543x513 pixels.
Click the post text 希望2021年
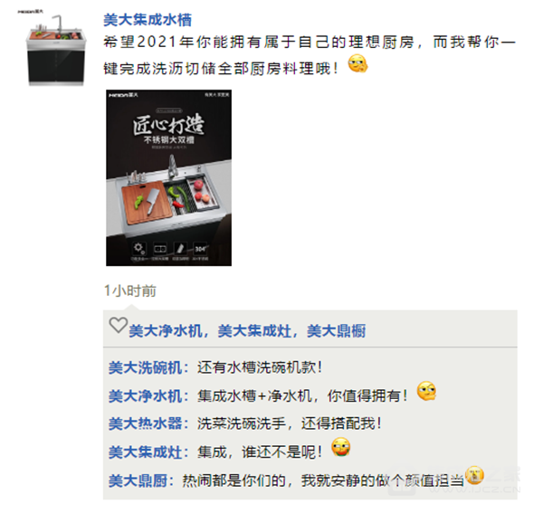[x=310, y=55]
